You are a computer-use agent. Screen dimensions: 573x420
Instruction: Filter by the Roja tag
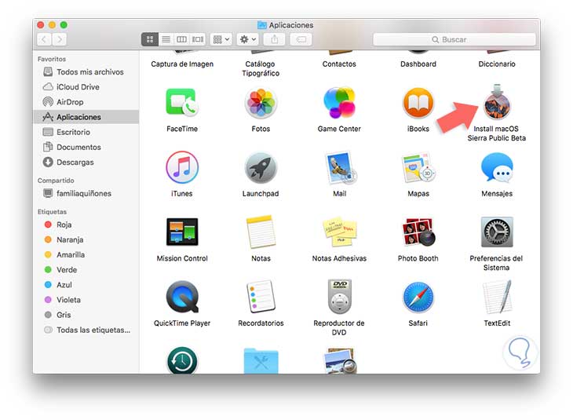[86, 225]
